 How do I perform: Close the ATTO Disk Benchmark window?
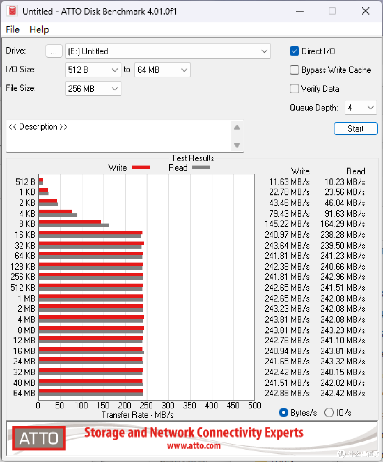[366, 11]
